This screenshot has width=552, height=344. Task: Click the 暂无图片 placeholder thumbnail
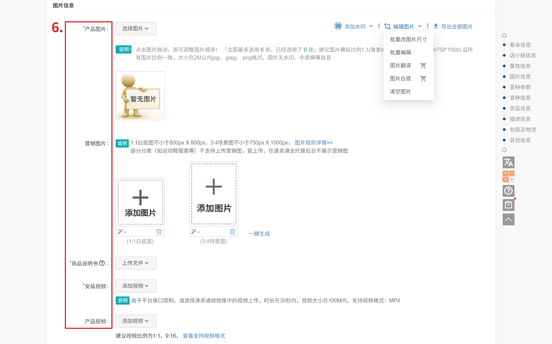pos(140,96)
